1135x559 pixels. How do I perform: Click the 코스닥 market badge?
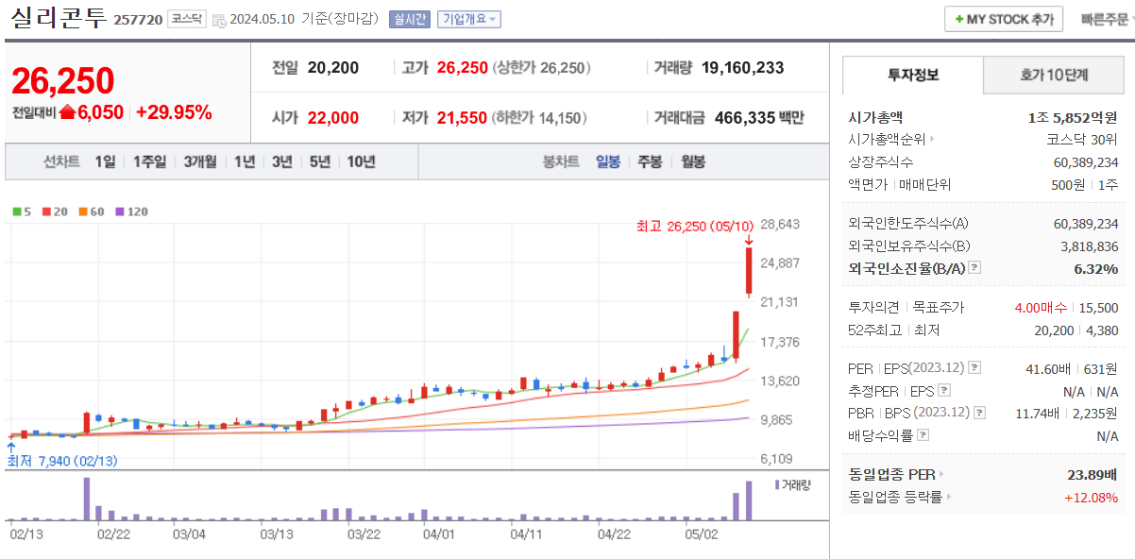click(x=186, y=19)
